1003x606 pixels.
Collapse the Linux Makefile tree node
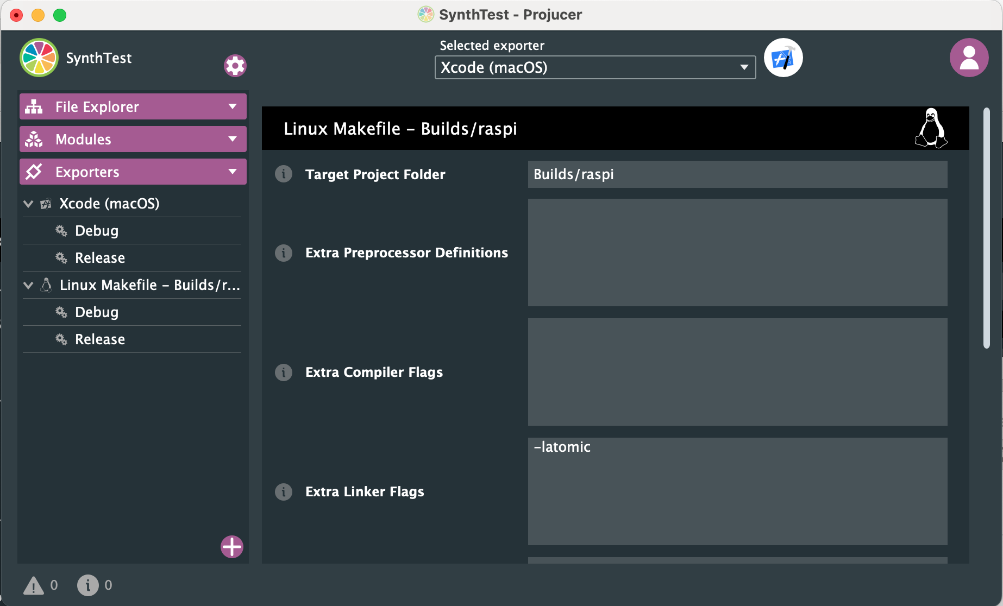tap(29, 285)
